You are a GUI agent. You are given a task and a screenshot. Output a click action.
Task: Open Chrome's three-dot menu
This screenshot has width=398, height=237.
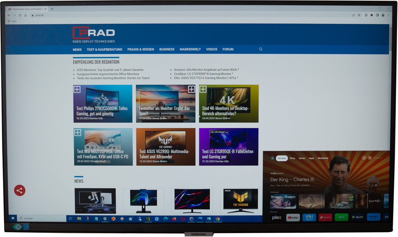[x=388, y=15]
